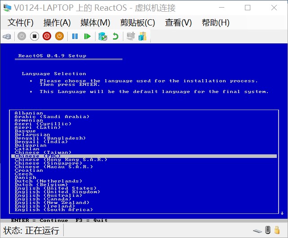The height and width of the screenshot is (238, 288).
Task: Open the 帮助(H) menu
Action: point(215,23)
